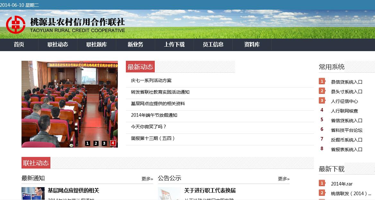Open the 省信贷系统入口 link

click(347, 121)
